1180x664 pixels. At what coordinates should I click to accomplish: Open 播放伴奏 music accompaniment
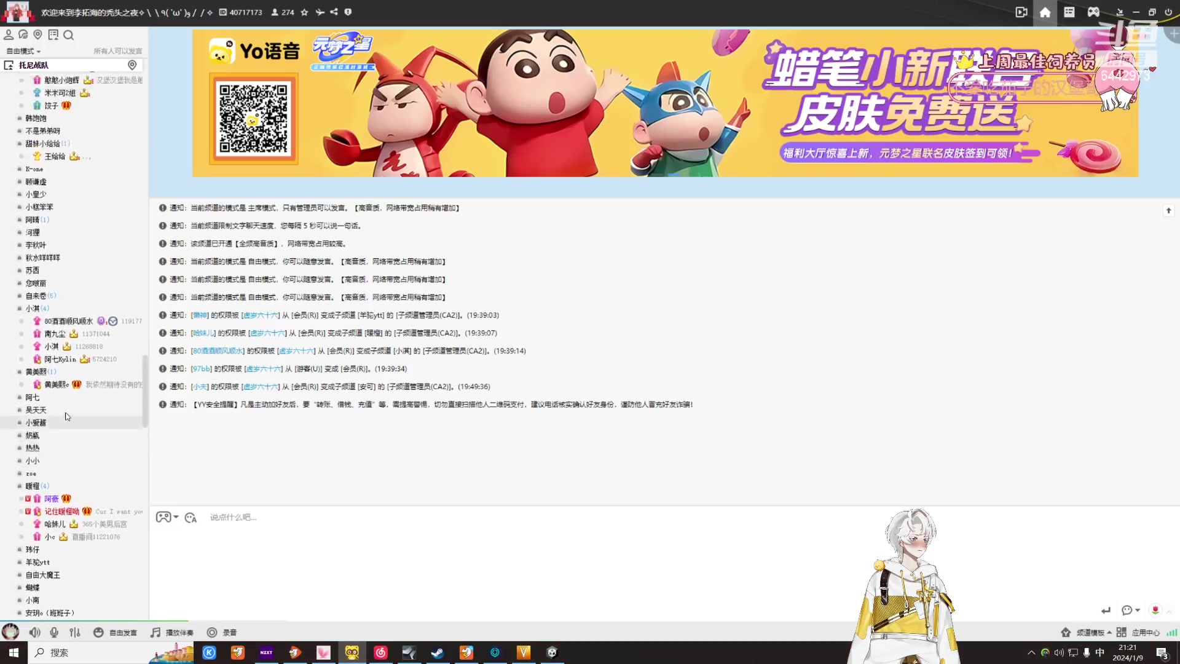[172, 633]
